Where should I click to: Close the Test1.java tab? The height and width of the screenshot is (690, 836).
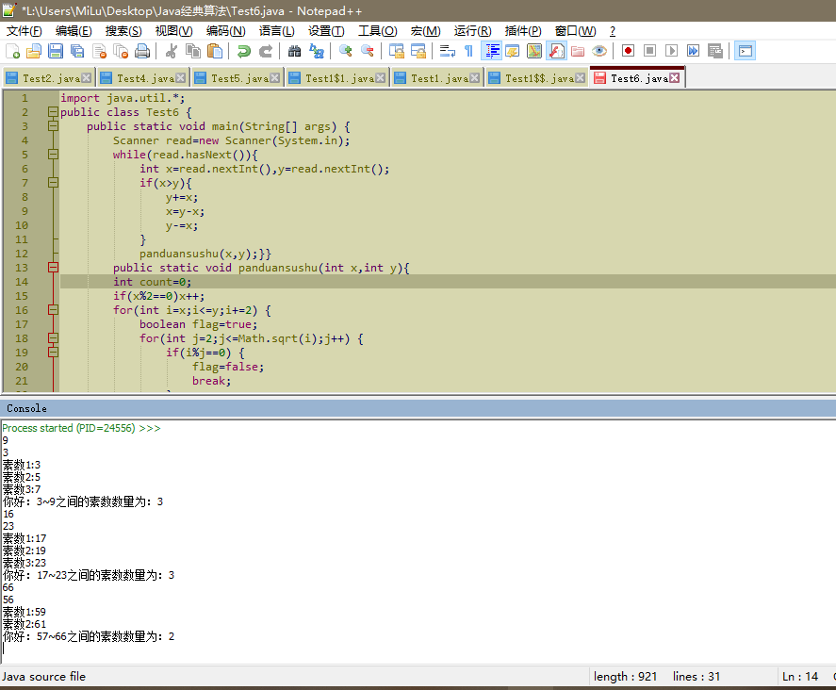(x=474, y=78)
